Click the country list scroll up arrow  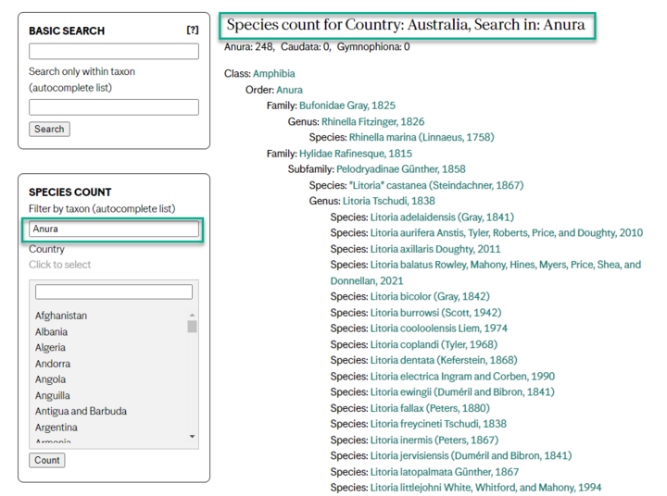coord(192,314)
